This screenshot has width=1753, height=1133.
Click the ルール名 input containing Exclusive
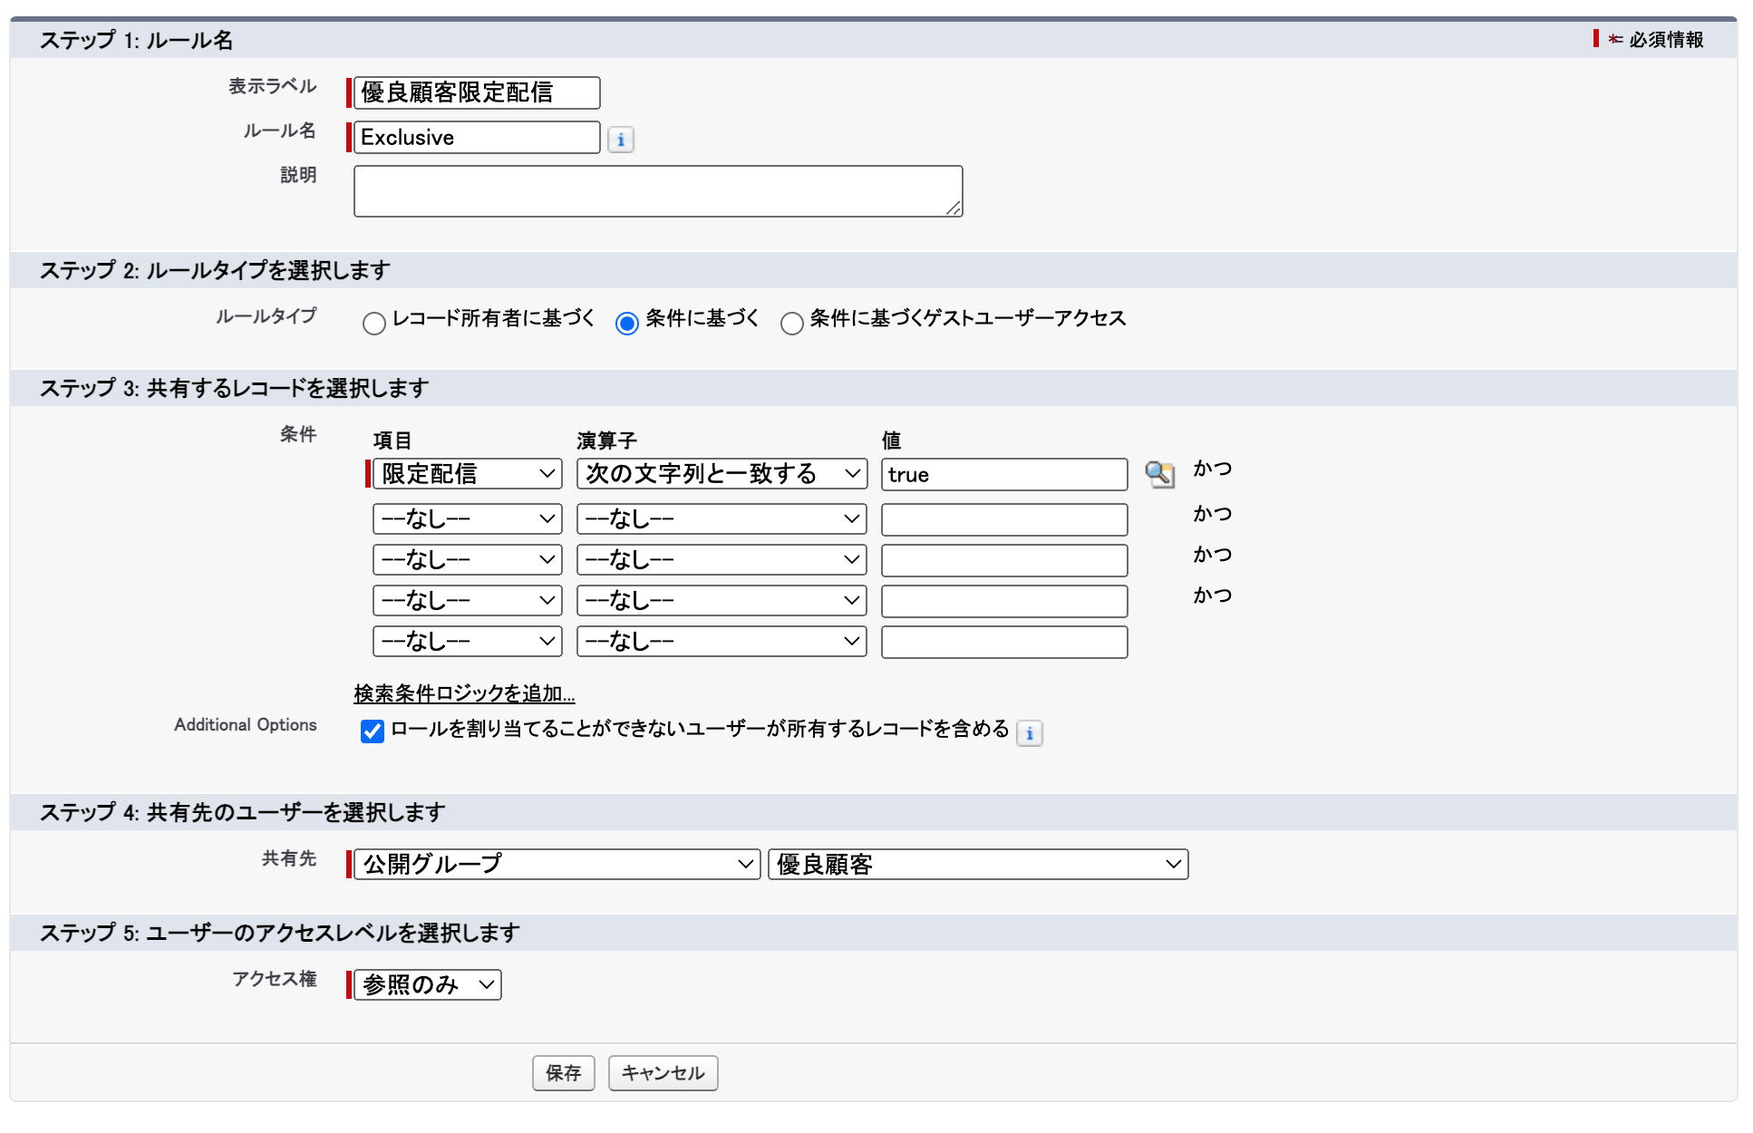[x=477, y=138]
